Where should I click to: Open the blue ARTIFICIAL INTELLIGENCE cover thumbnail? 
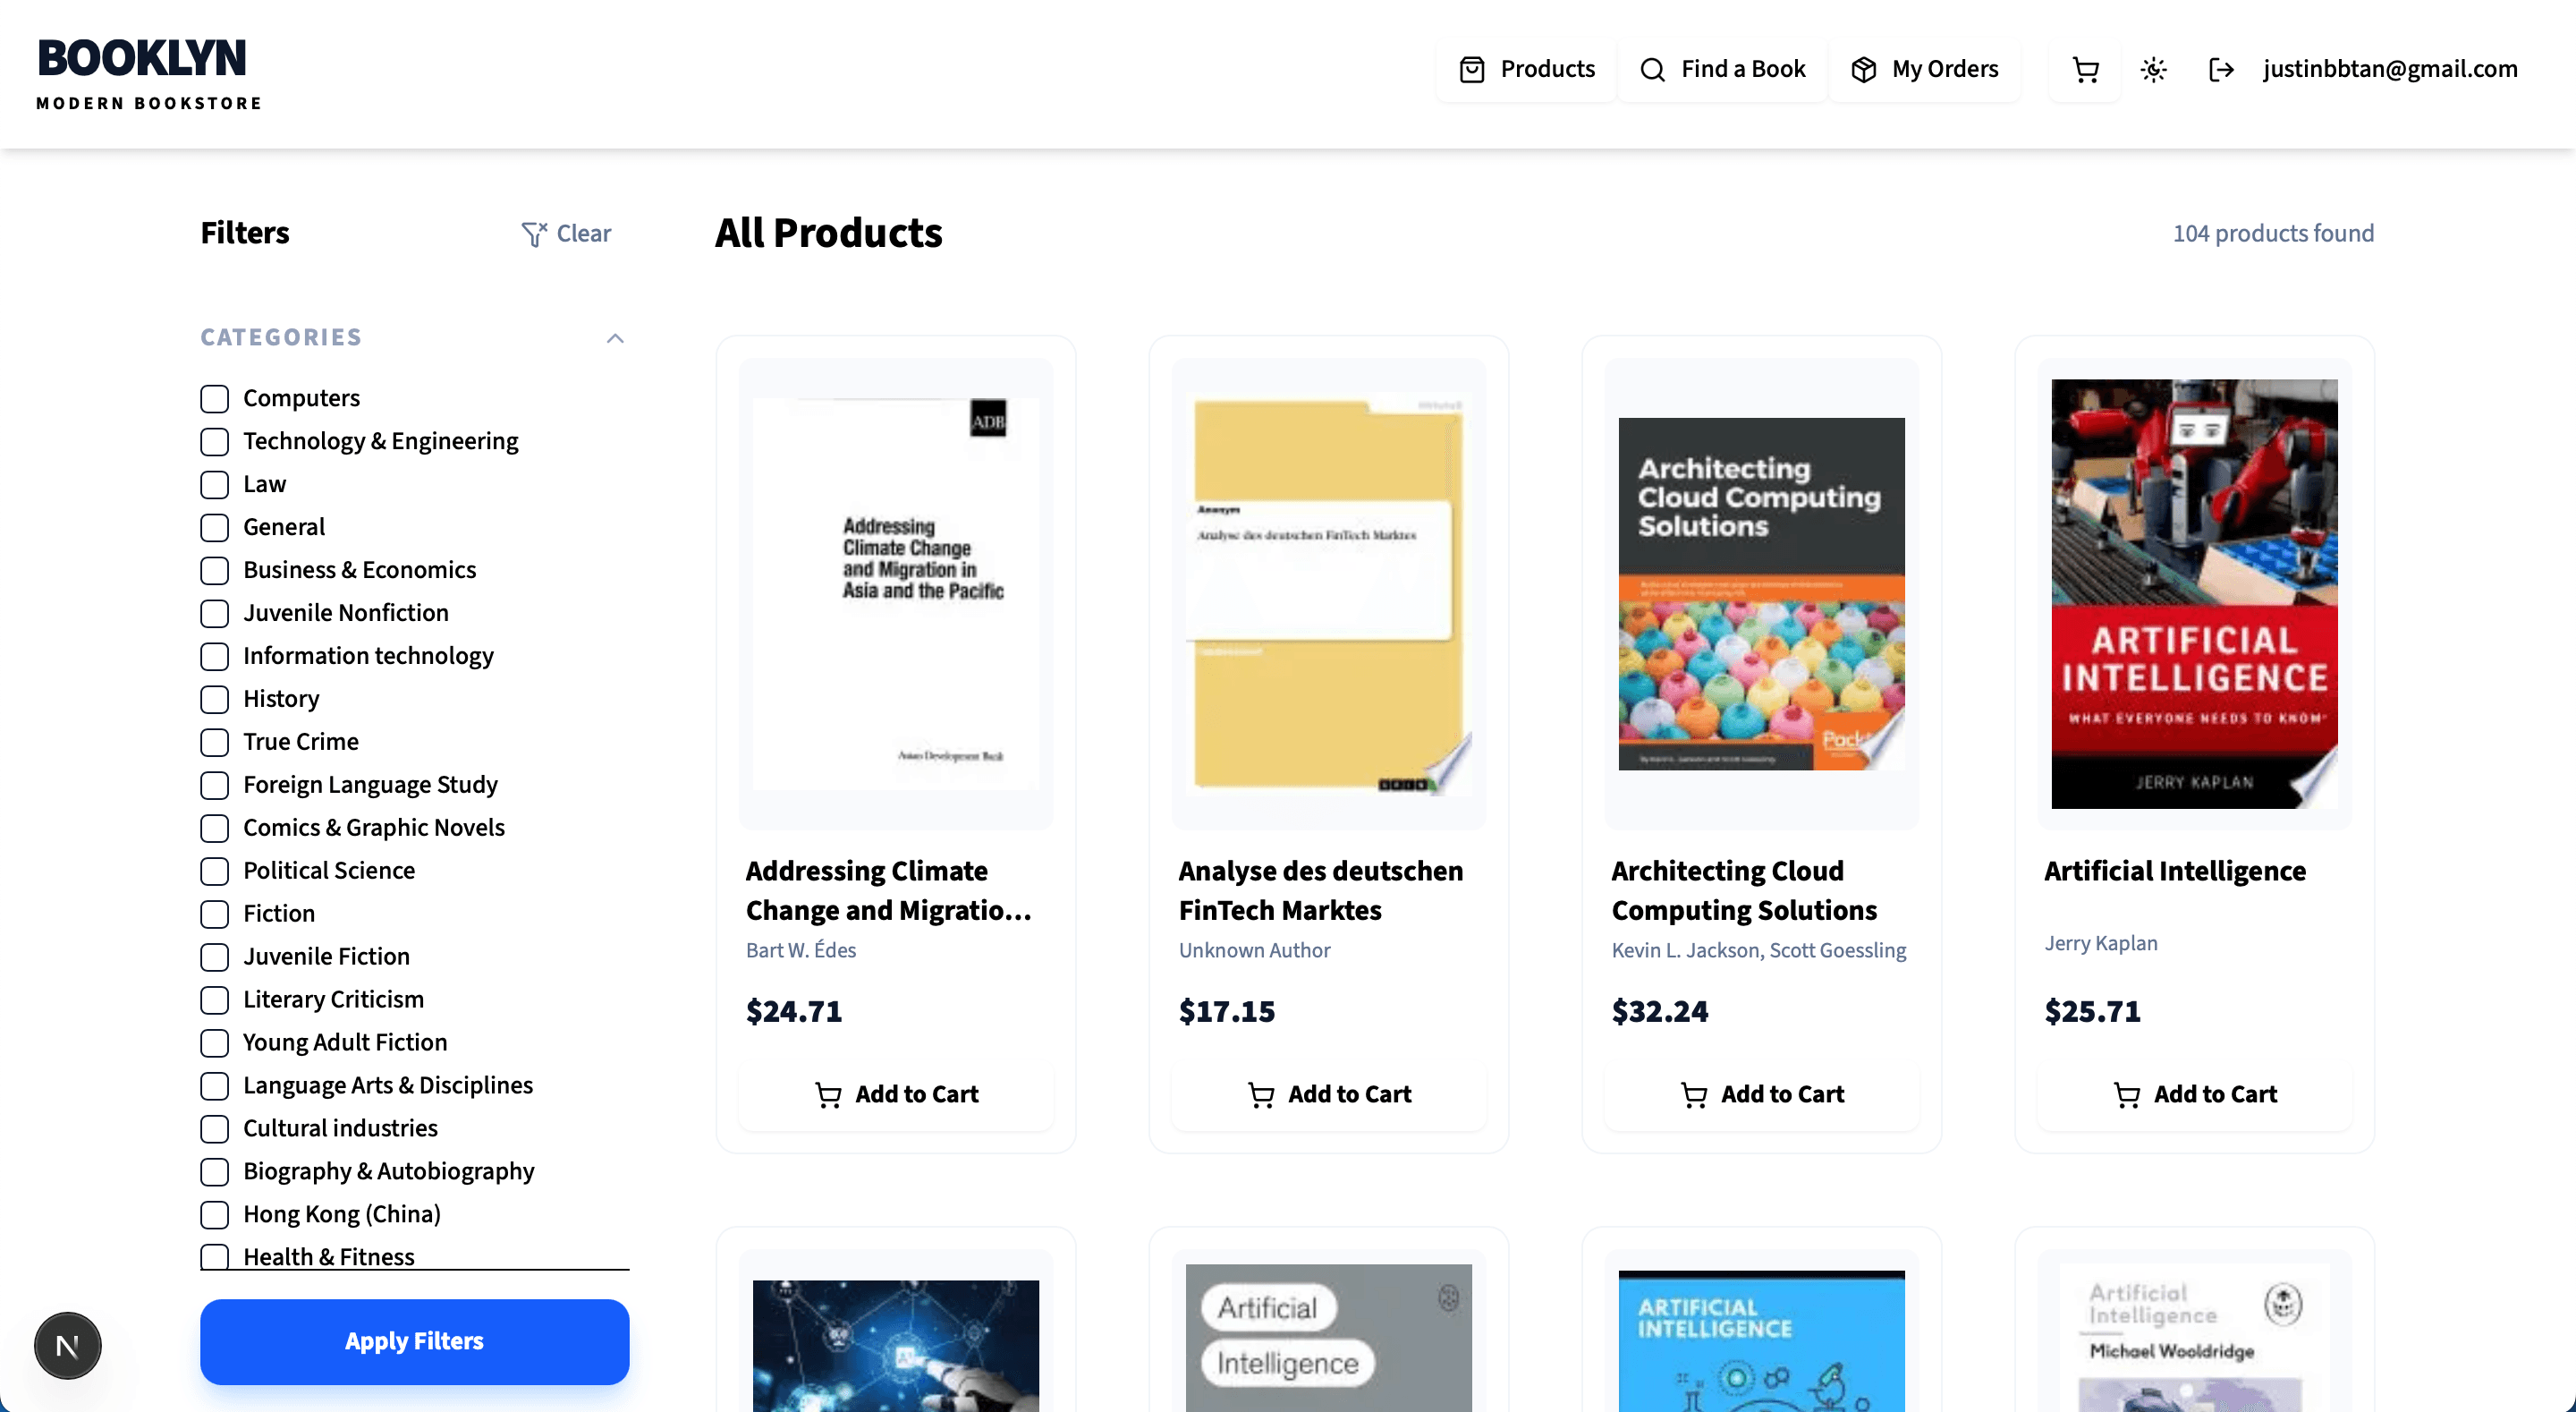tap(1762, 1341)
